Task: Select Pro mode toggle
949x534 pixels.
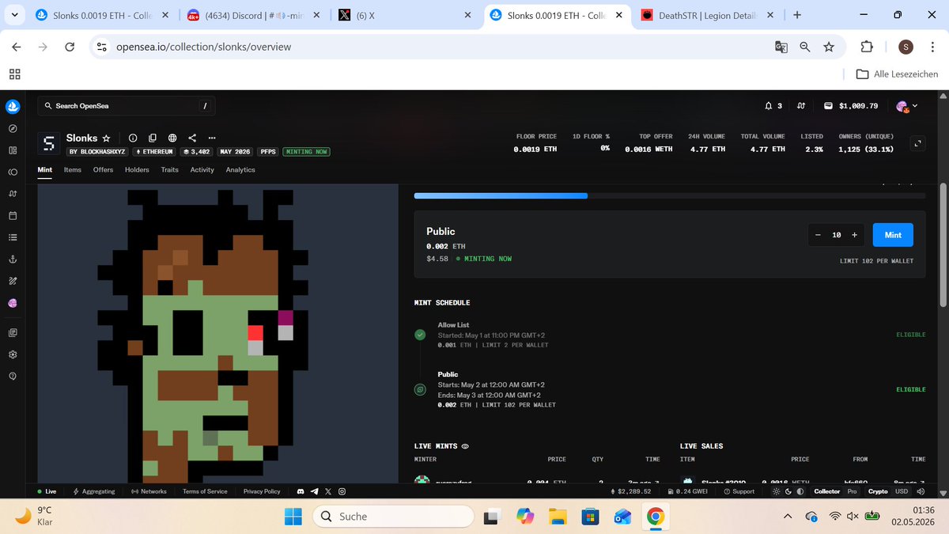Action: click(x=853, y=491)
